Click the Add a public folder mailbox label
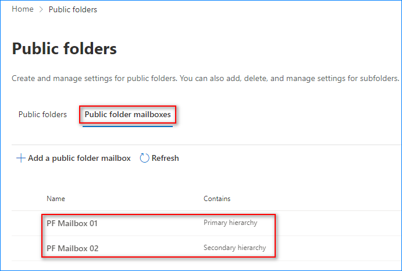402x271 pixels. coord(79,158)
